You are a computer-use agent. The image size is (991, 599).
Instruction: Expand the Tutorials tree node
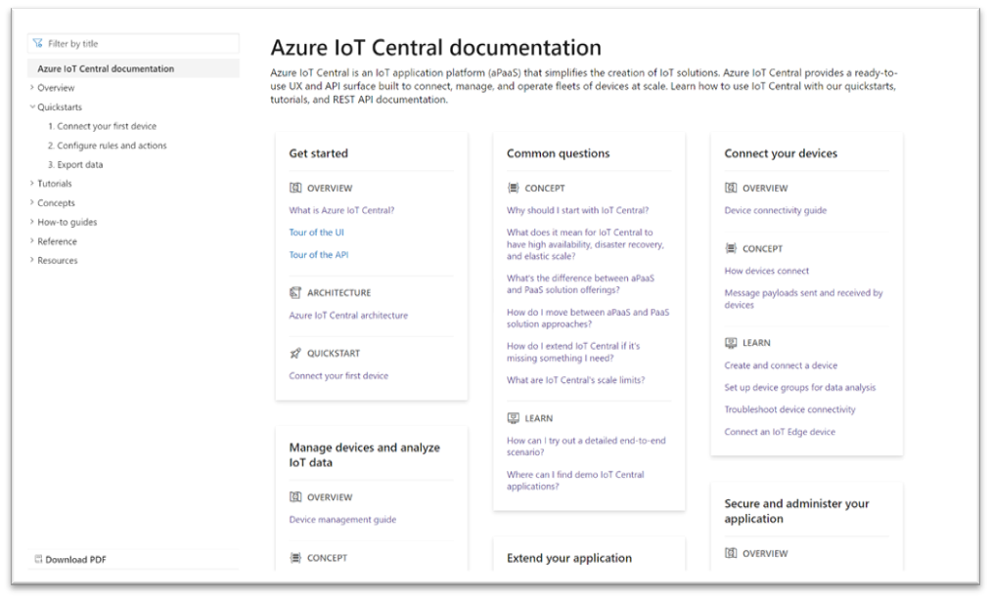point(32,184)
